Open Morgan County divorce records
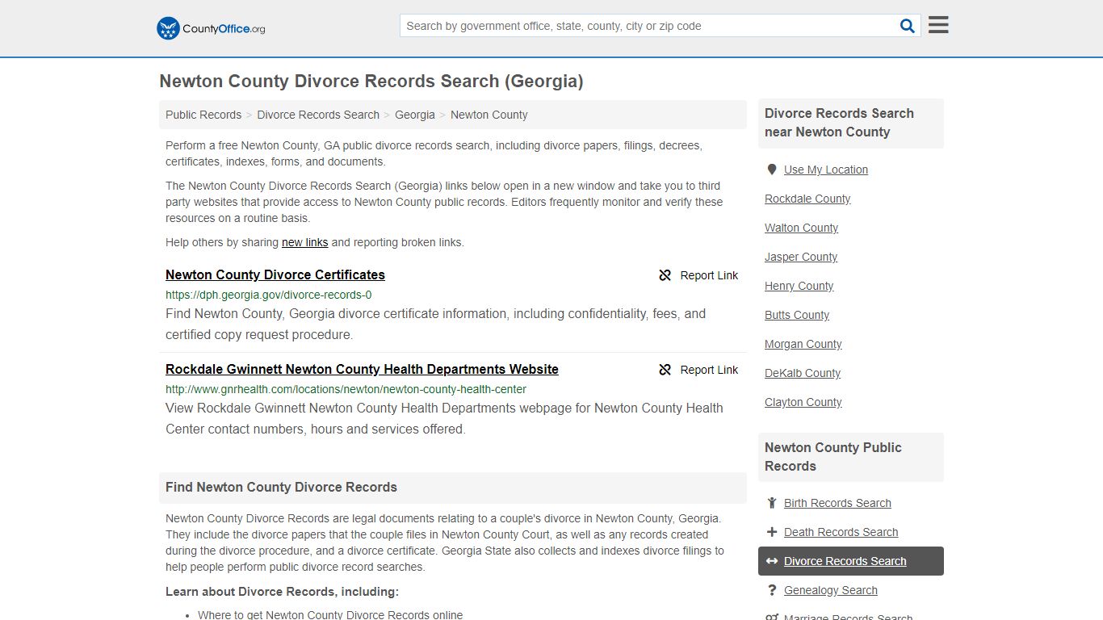The width and height of the screenshot is (1103, 620). (x=803, y=344)
